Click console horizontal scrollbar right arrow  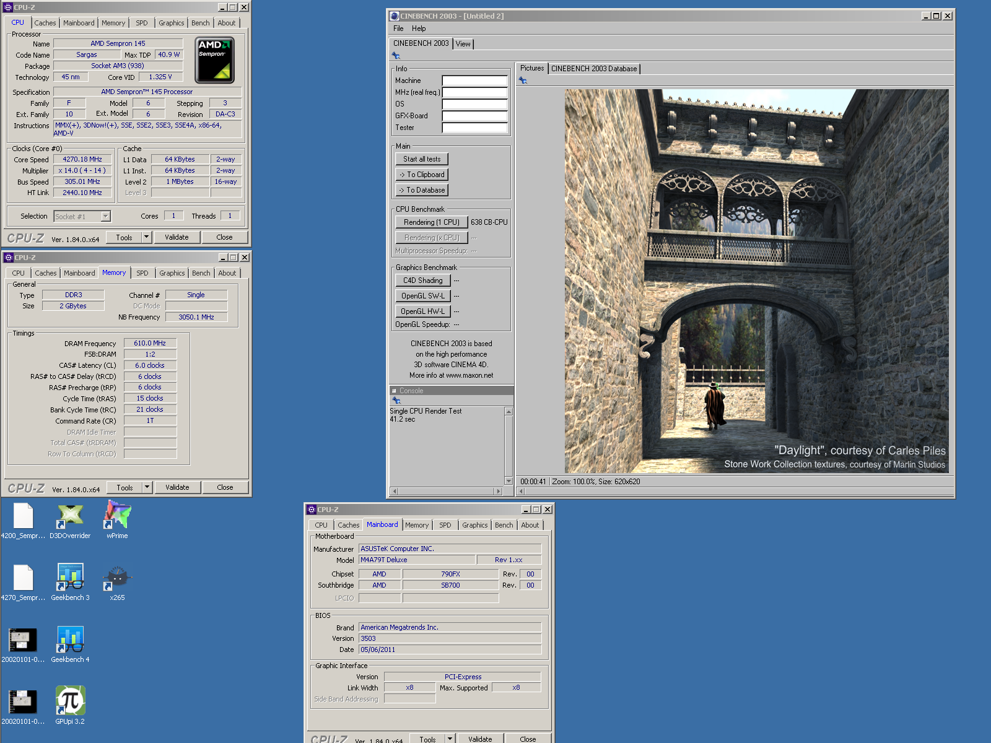click(498, 491)
